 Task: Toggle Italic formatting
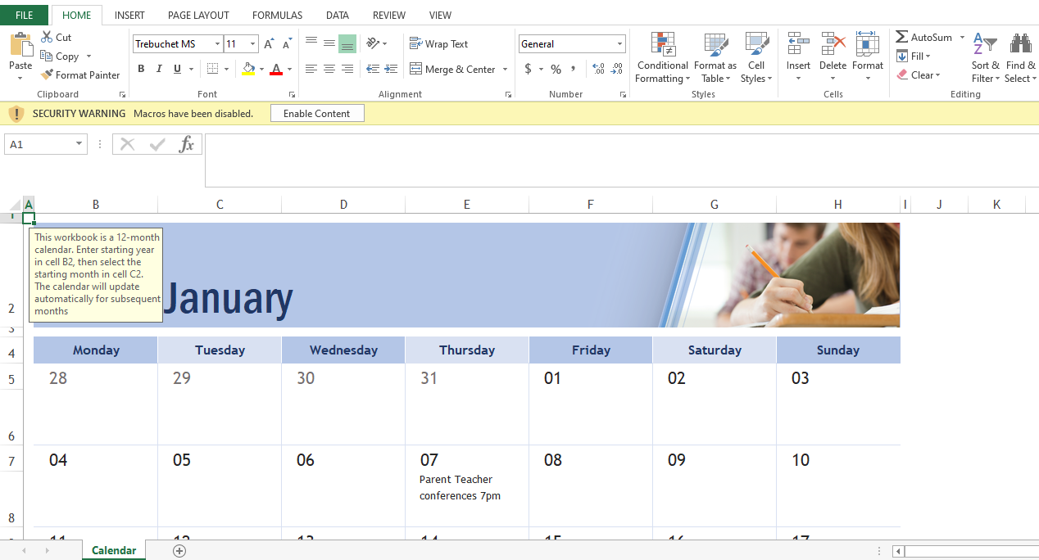[159, 70]
